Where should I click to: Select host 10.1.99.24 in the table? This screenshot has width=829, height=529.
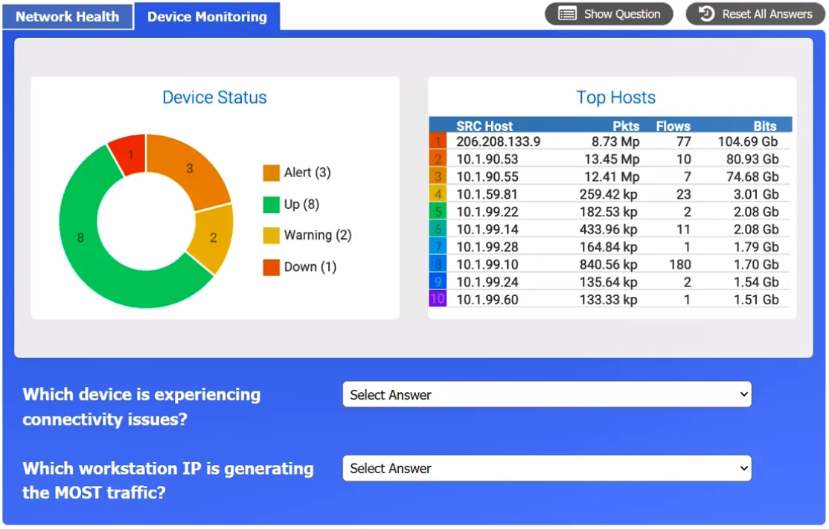click(487, 282)
